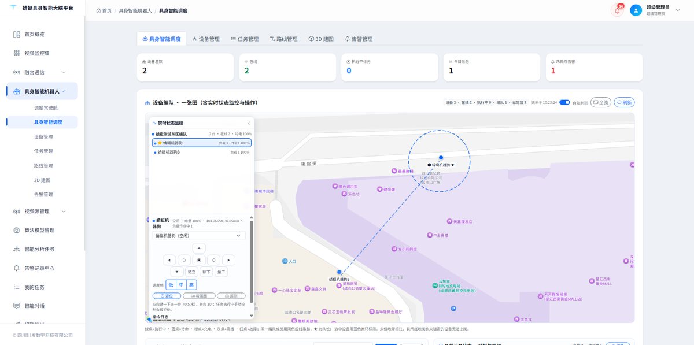694x345 pixels.
Task: Click the 定位 button
Action: click(167, 296)
